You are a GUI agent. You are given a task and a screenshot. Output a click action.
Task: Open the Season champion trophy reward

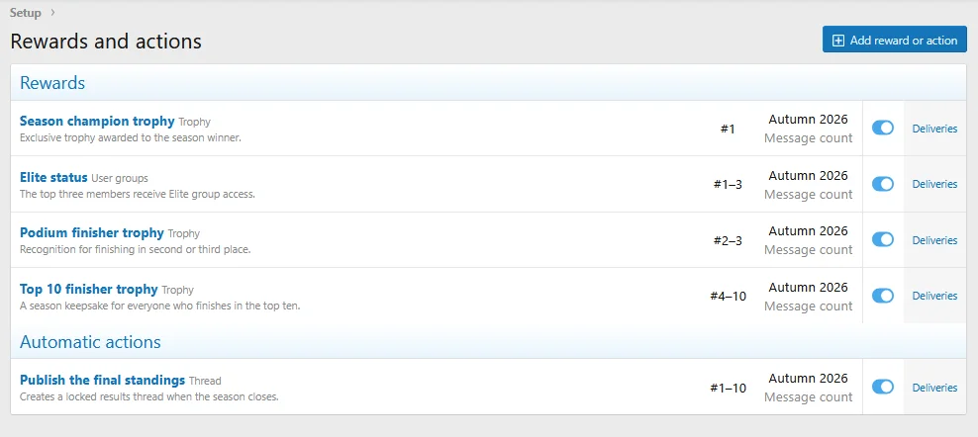97,121
